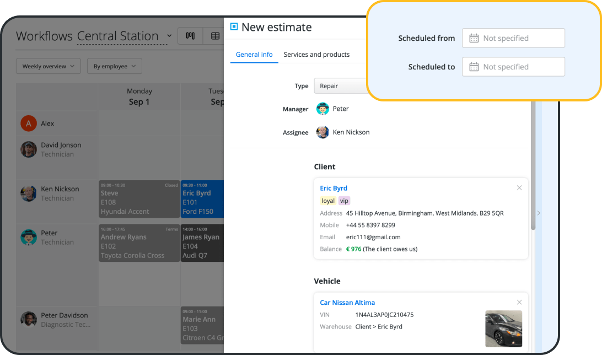
Task: Click Peter's manager avatar icon
Action: tap(322, 109)
